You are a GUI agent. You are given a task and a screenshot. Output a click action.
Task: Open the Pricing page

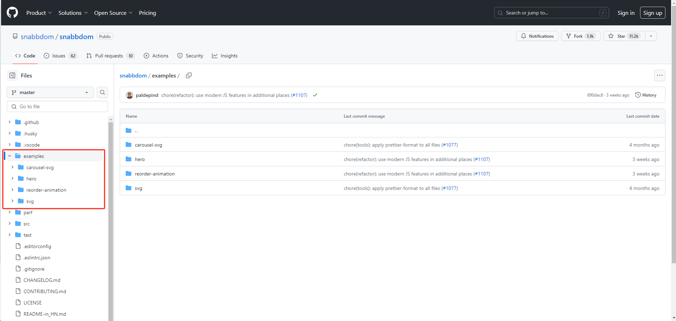tap(148, 13)
